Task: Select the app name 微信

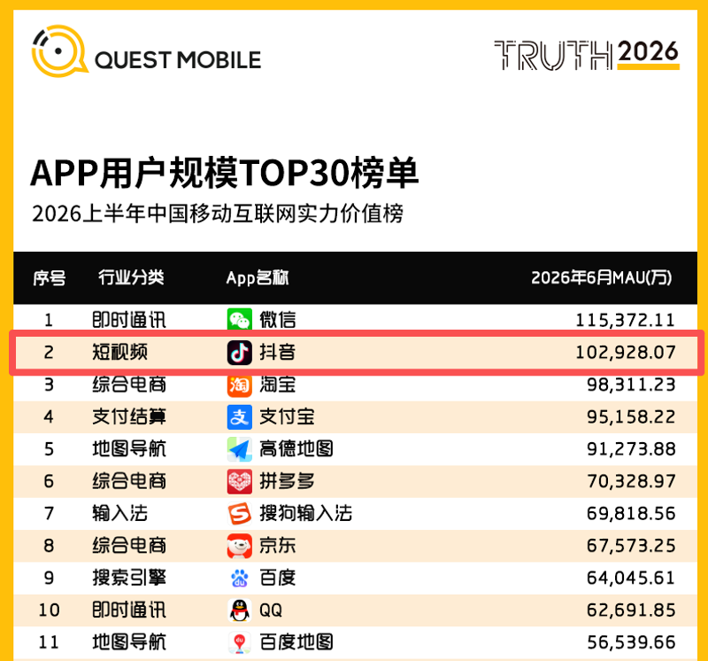Action: (x=278, y=320)
